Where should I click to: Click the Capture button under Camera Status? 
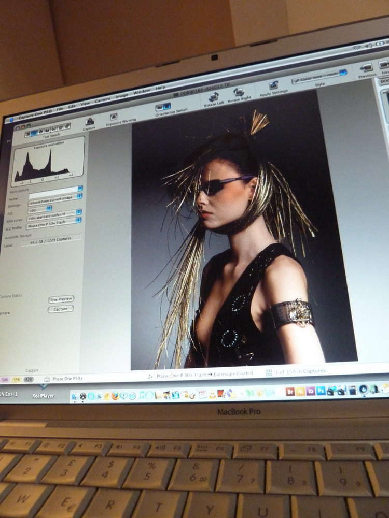[61, 309]
